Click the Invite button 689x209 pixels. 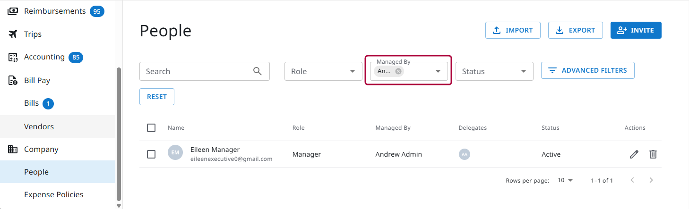(x=636, y=30)
